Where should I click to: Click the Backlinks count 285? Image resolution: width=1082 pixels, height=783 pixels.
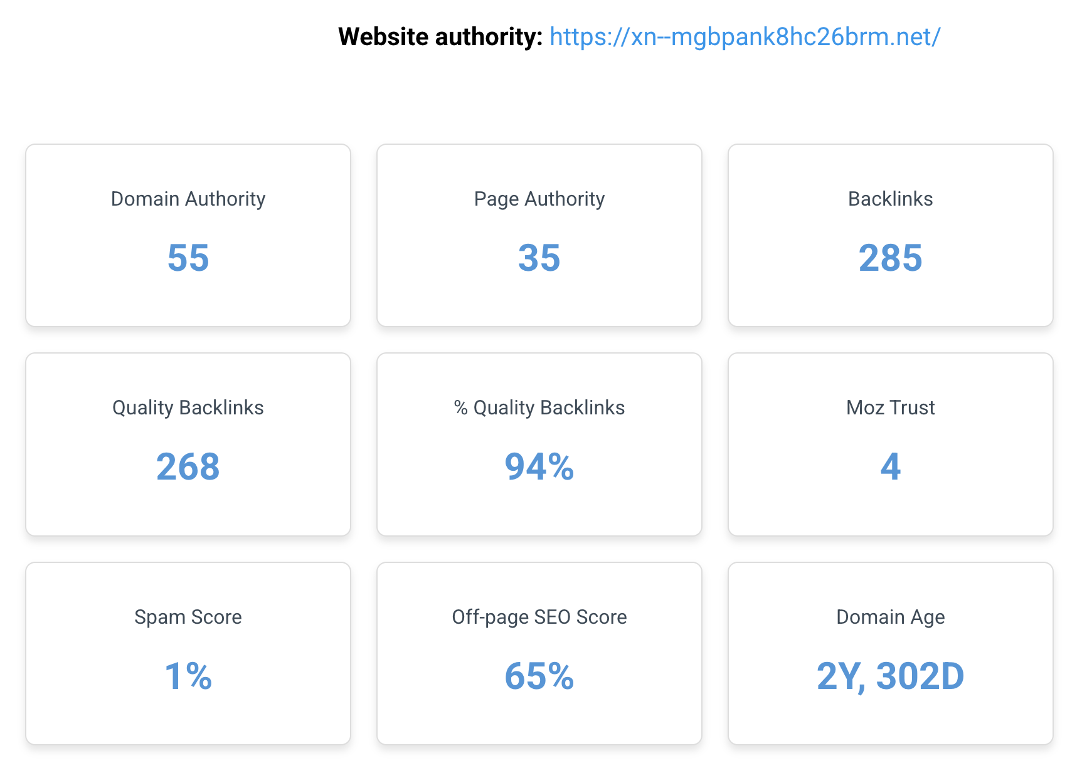(890, 258)
